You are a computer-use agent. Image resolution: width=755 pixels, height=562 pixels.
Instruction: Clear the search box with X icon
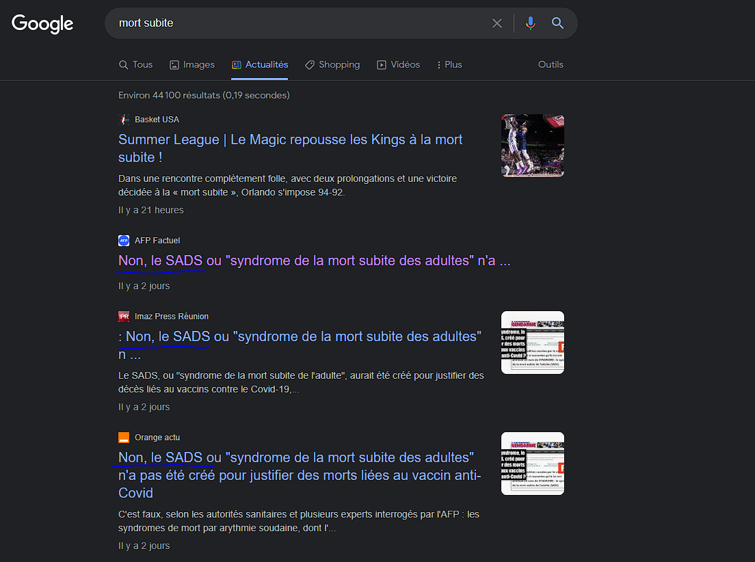pyautogui.click(x=497, y=23)
